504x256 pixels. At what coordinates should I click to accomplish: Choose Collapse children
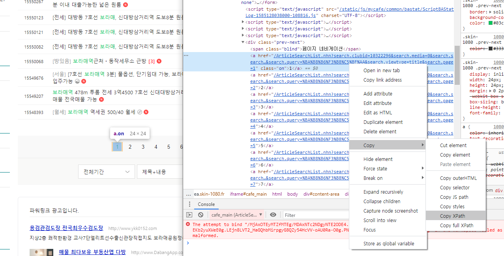tap(388, 201)
